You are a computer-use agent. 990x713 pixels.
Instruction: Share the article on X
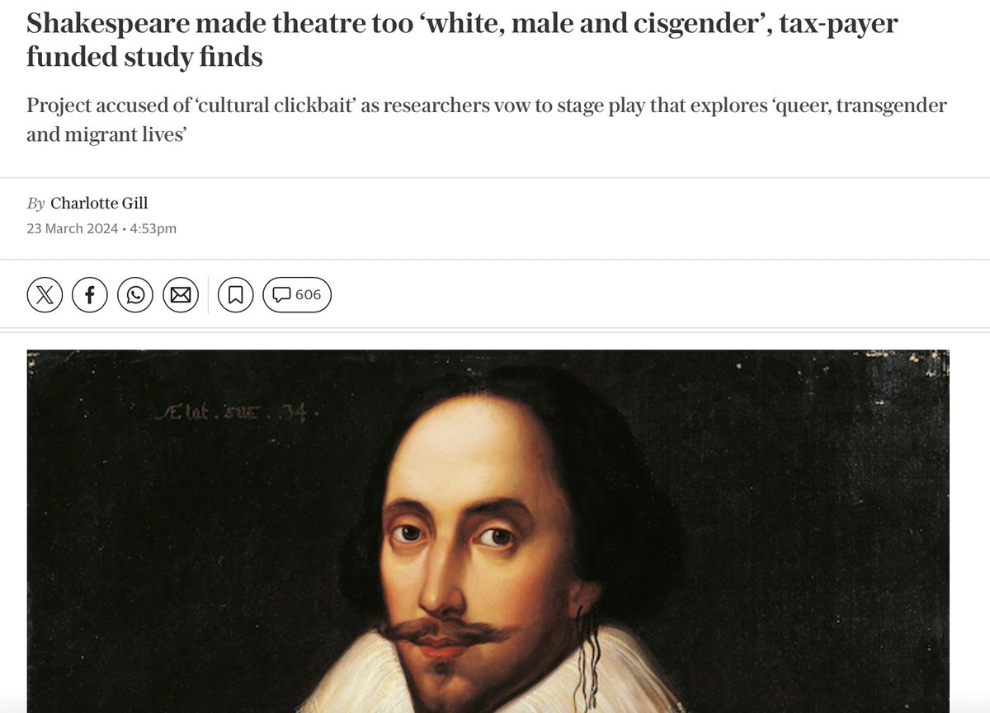pyautogui.click(x=45, y=294)
